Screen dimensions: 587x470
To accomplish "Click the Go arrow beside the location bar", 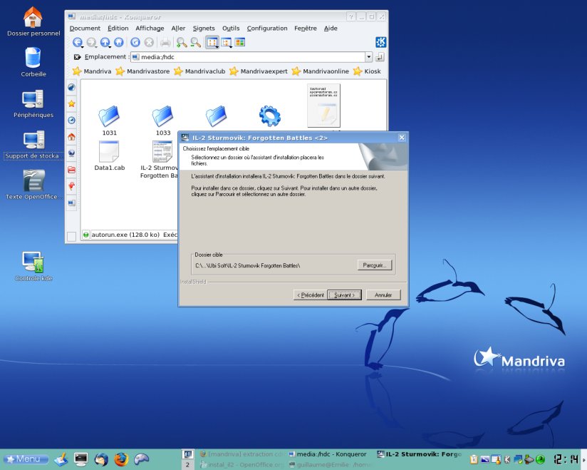I will 380,57.
